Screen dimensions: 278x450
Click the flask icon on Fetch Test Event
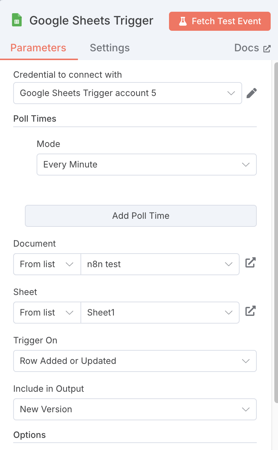pyautogui.click(x=183, y=21)
